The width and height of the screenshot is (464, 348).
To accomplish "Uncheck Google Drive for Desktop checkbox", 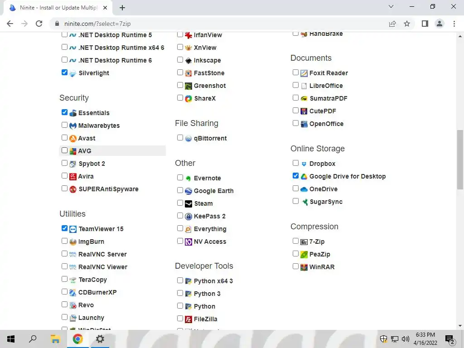I will (x=295, y=176).
